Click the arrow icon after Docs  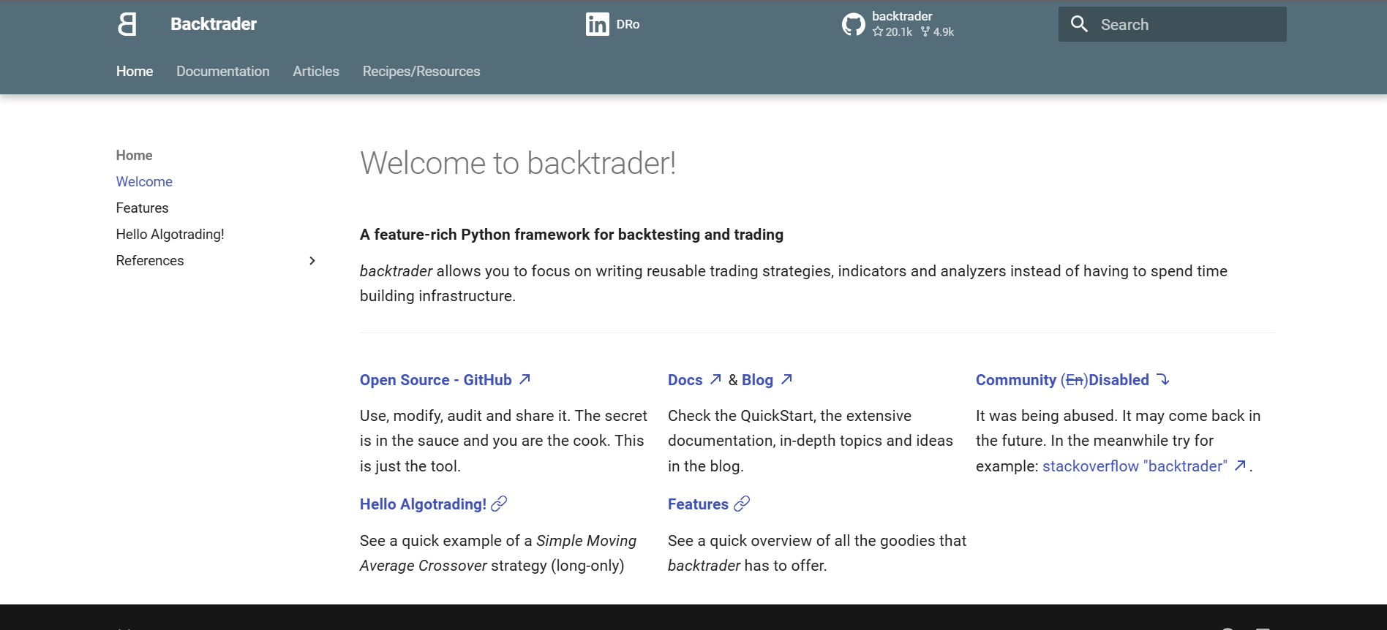pyautogui.click(x=715, y=379)
